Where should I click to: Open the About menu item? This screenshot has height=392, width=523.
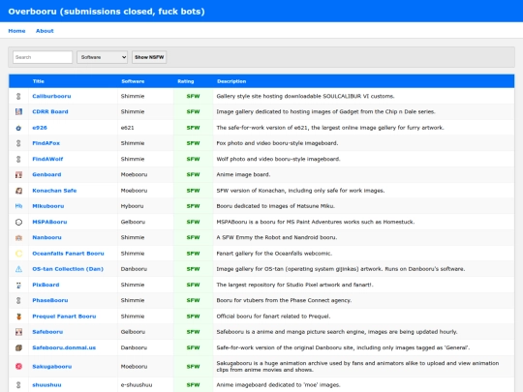[45, 31]
